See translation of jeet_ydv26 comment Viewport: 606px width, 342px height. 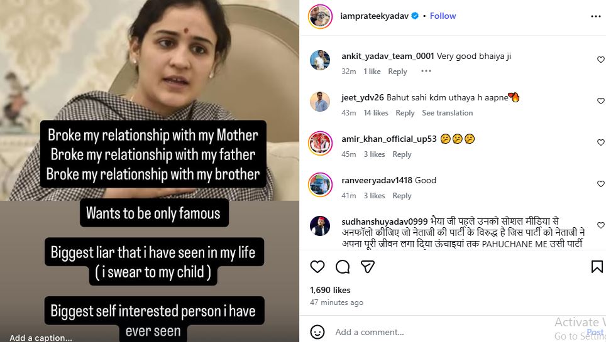[447, 113]
